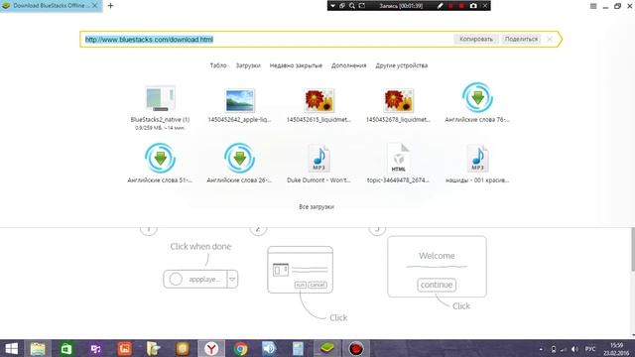
Task: Open the Yandex browser hamburger menu
Action: [593, 6]
